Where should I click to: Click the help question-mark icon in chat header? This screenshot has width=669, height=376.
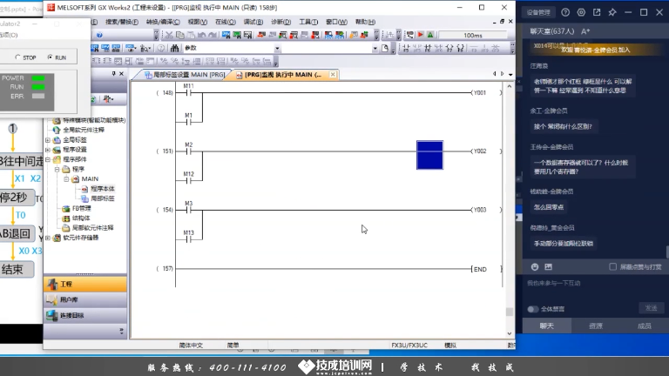[x=591, y=12]
